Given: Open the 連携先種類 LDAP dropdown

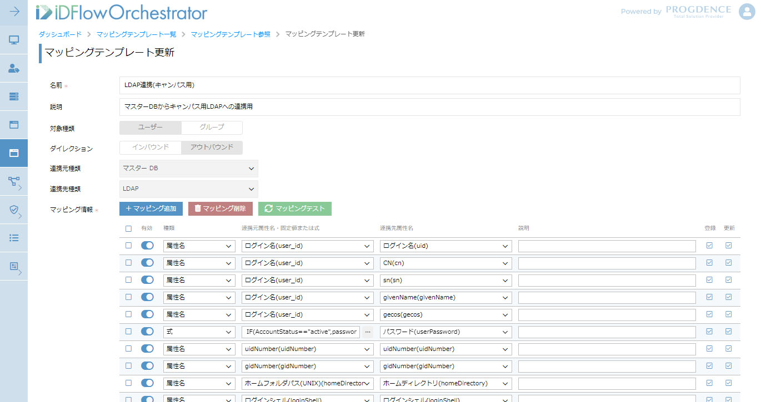Looking at the screenshot, I should pyautogui.click(x=189, y=189).
